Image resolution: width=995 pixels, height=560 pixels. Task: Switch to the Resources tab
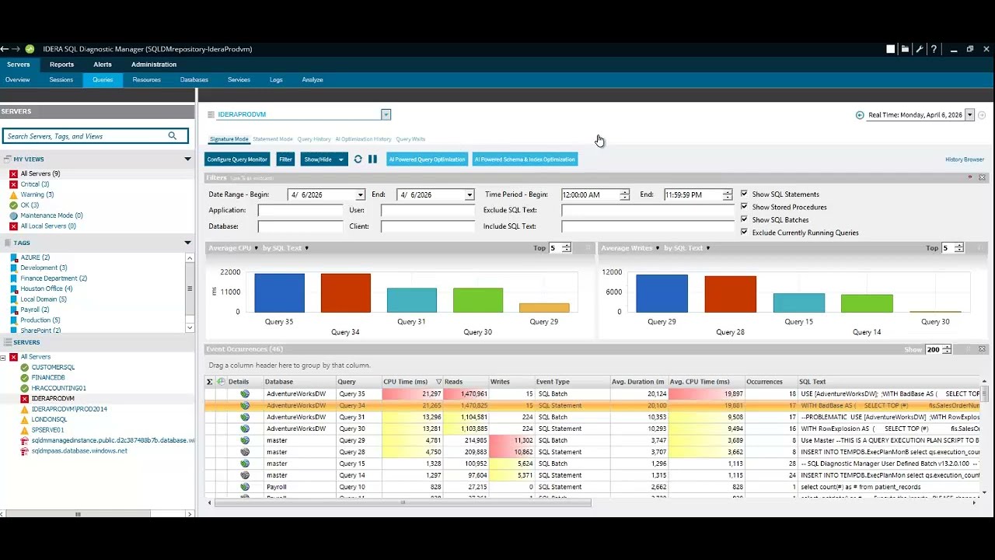coord(146,80)
